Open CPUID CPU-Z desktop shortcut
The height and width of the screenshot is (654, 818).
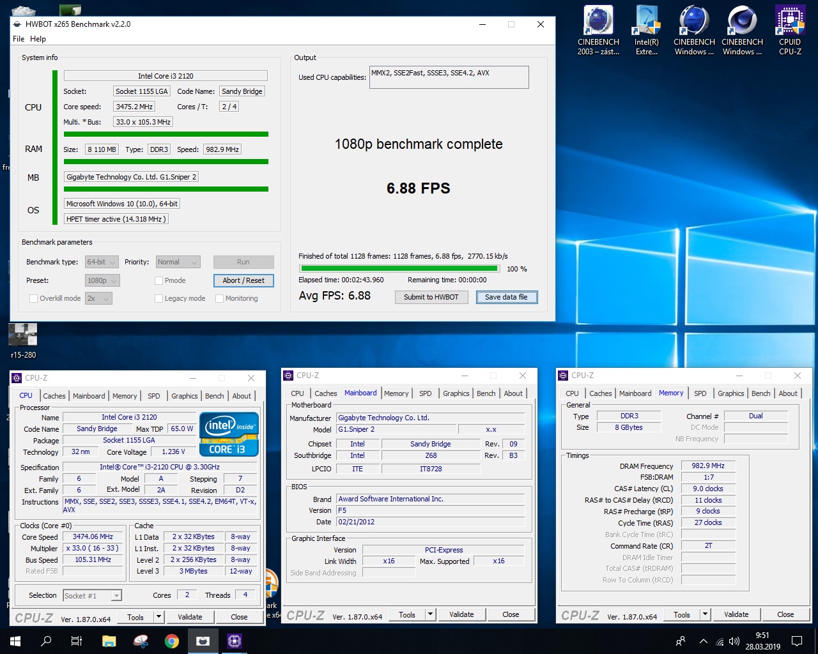(790, 30)
